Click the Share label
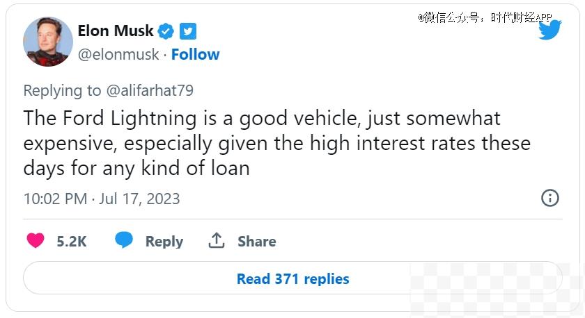 tap(257, 242)
